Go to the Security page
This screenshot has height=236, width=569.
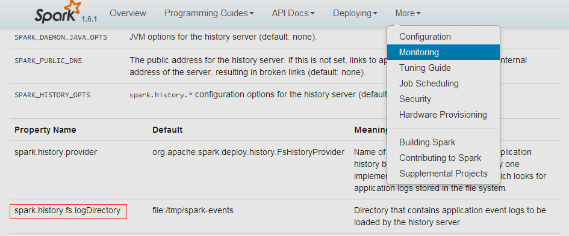pos(415,99)
